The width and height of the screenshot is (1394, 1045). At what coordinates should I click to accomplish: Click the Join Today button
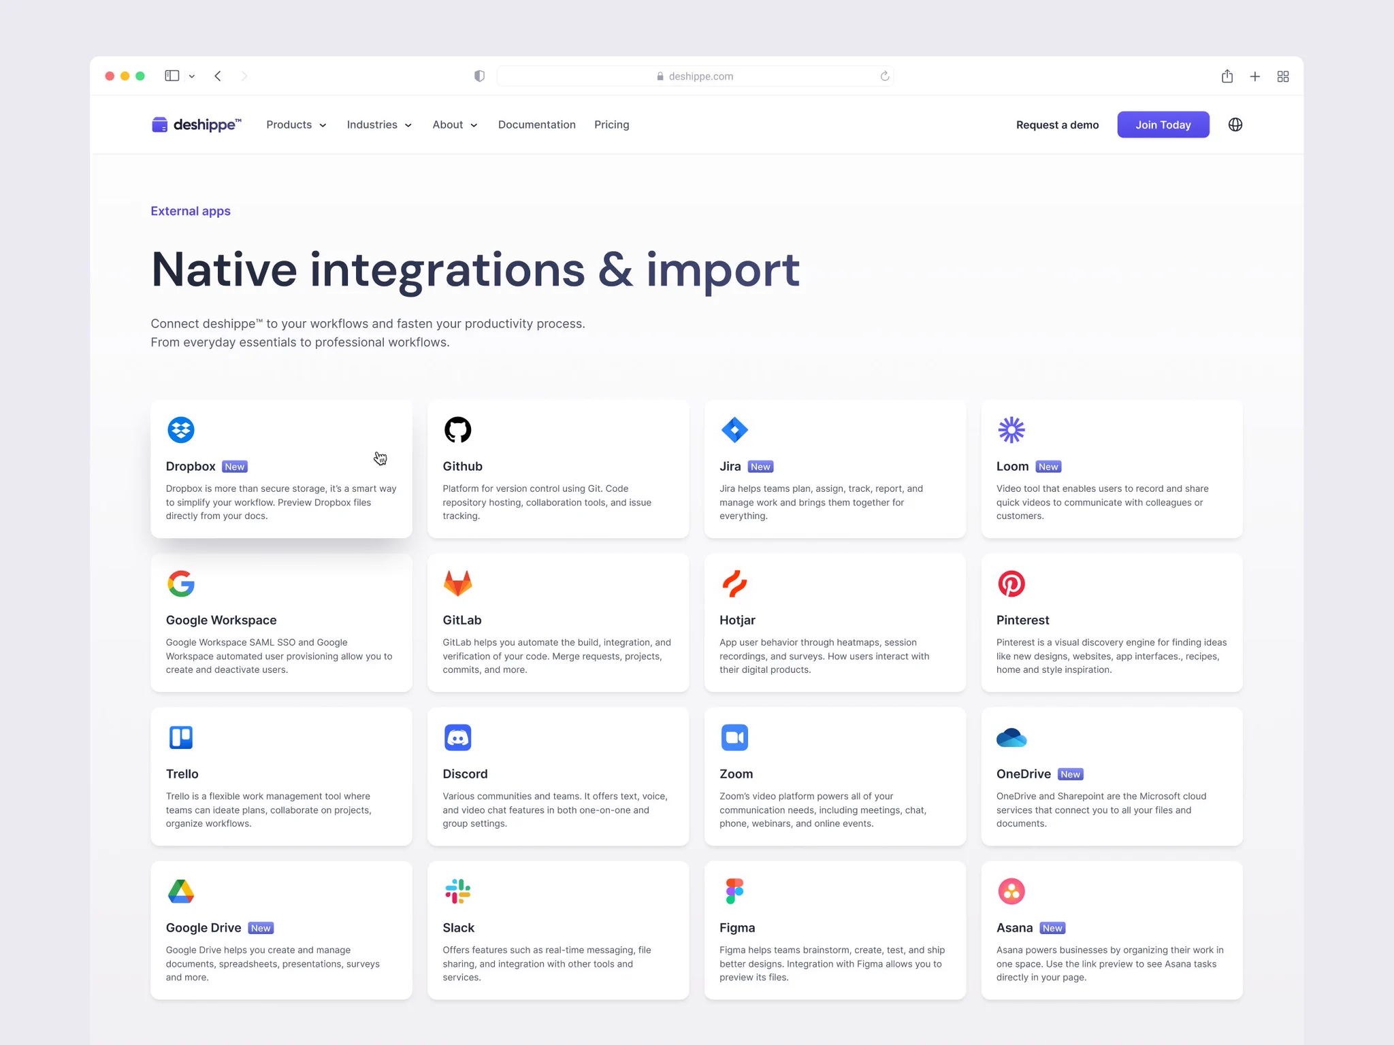tap(1163, 125)
